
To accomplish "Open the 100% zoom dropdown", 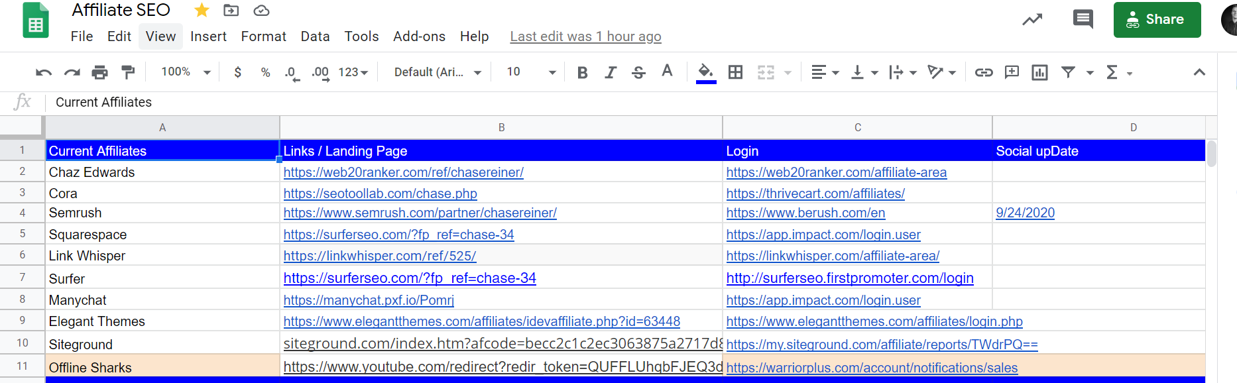I will [186, 72].
